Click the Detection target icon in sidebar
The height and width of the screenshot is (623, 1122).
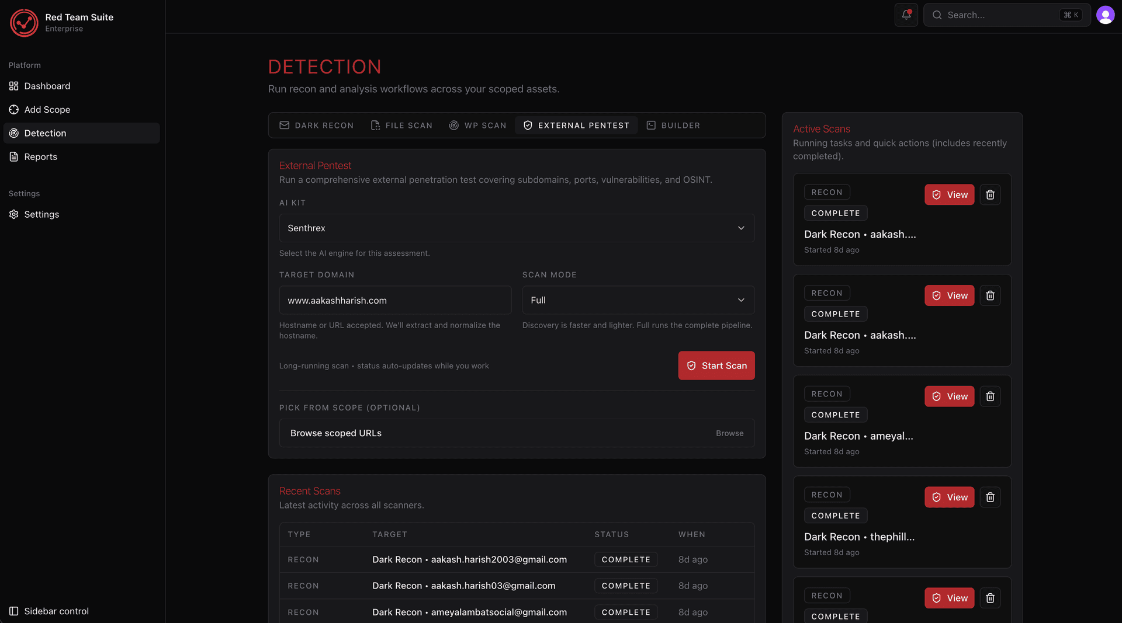point(13,133)
